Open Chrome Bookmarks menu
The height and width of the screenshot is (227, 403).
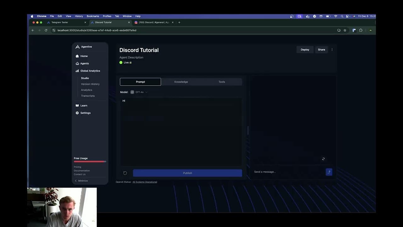point(93,16)
